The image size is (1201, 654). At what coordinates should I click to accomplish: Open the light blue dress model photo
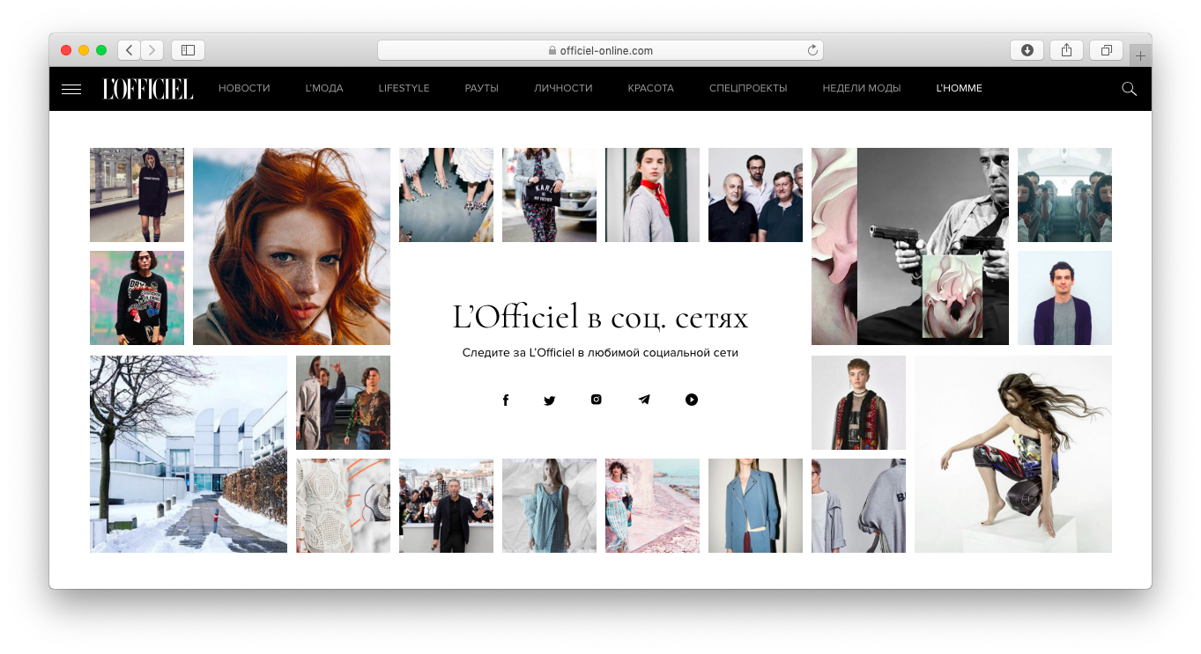[549, 505]
